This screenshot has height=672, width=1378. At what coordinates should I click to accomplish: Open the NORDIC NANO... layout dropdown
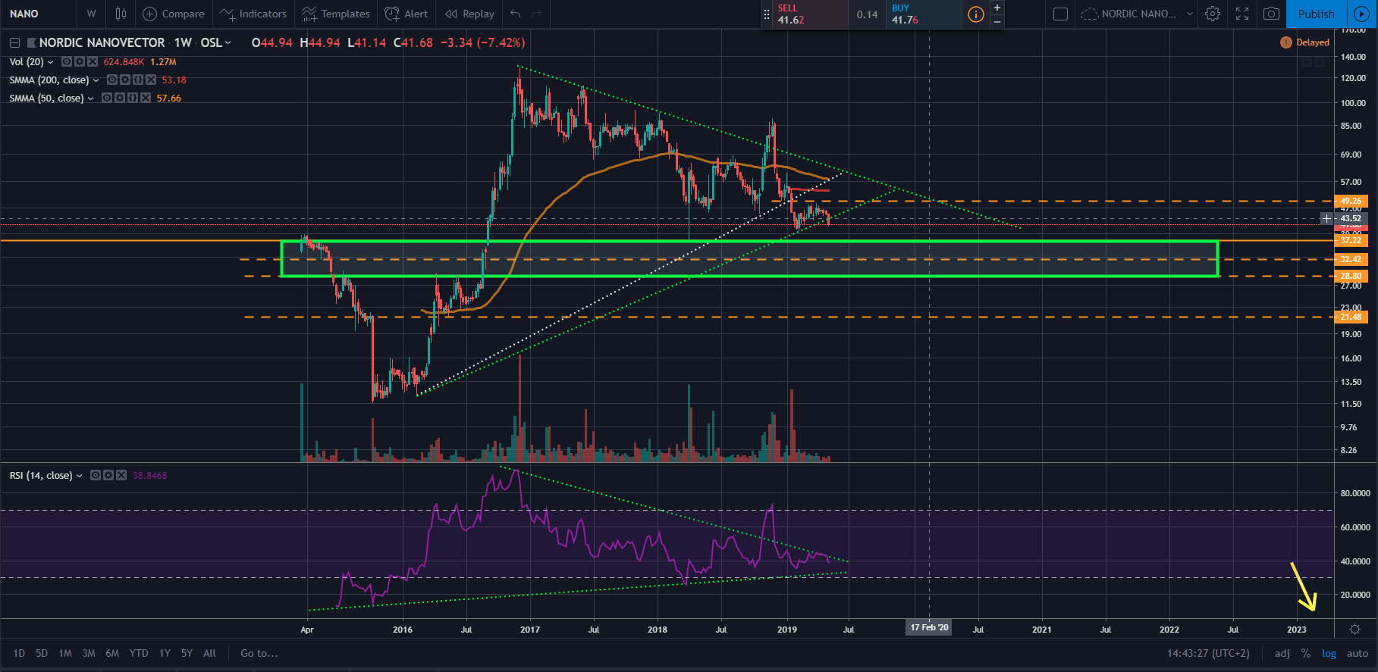[1189, 14]
